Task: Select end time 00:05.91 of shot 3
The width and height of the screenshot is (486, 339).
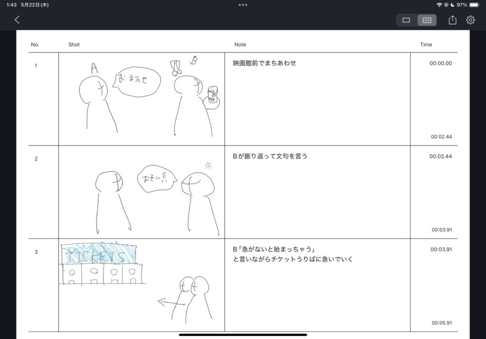Action: [x=442, y=323]
